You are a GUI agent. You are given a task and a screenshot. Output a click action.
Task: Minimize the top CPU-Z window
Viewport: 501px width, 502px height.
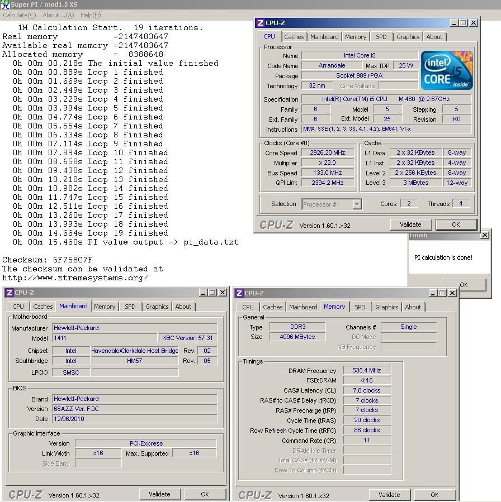454,23
